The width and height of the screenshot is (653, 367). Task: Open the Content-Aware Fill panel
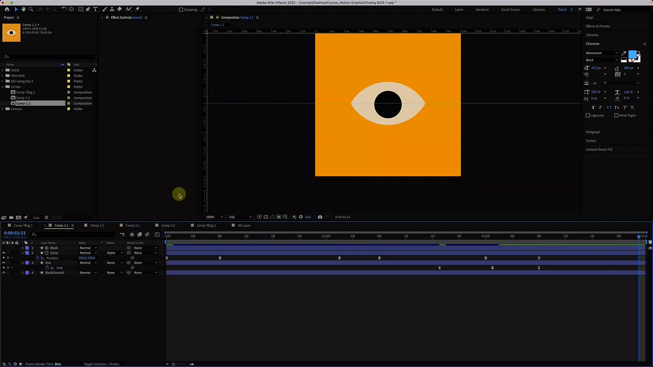pyautogui.click(x=599, y=149)
